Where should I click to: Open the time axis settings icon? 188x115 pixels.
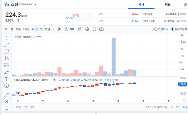point(184,101)
